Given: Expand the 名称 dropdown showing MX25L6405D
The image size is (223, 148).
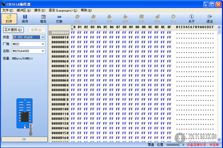Looking at the screenshot, I should [x=43, y=51].
